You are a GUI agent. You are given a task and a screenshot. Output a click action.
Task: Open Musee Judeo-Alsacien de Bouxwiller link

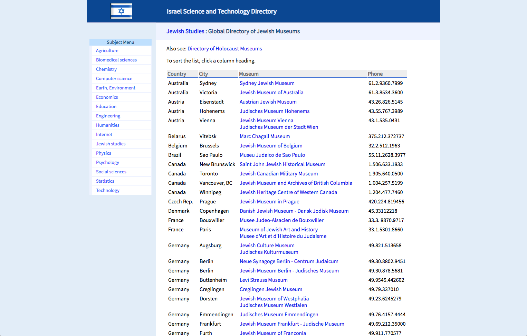click(282, 220)
